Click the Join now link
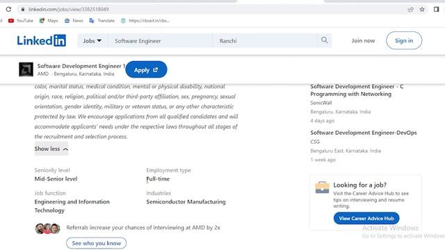 (363, 40)
